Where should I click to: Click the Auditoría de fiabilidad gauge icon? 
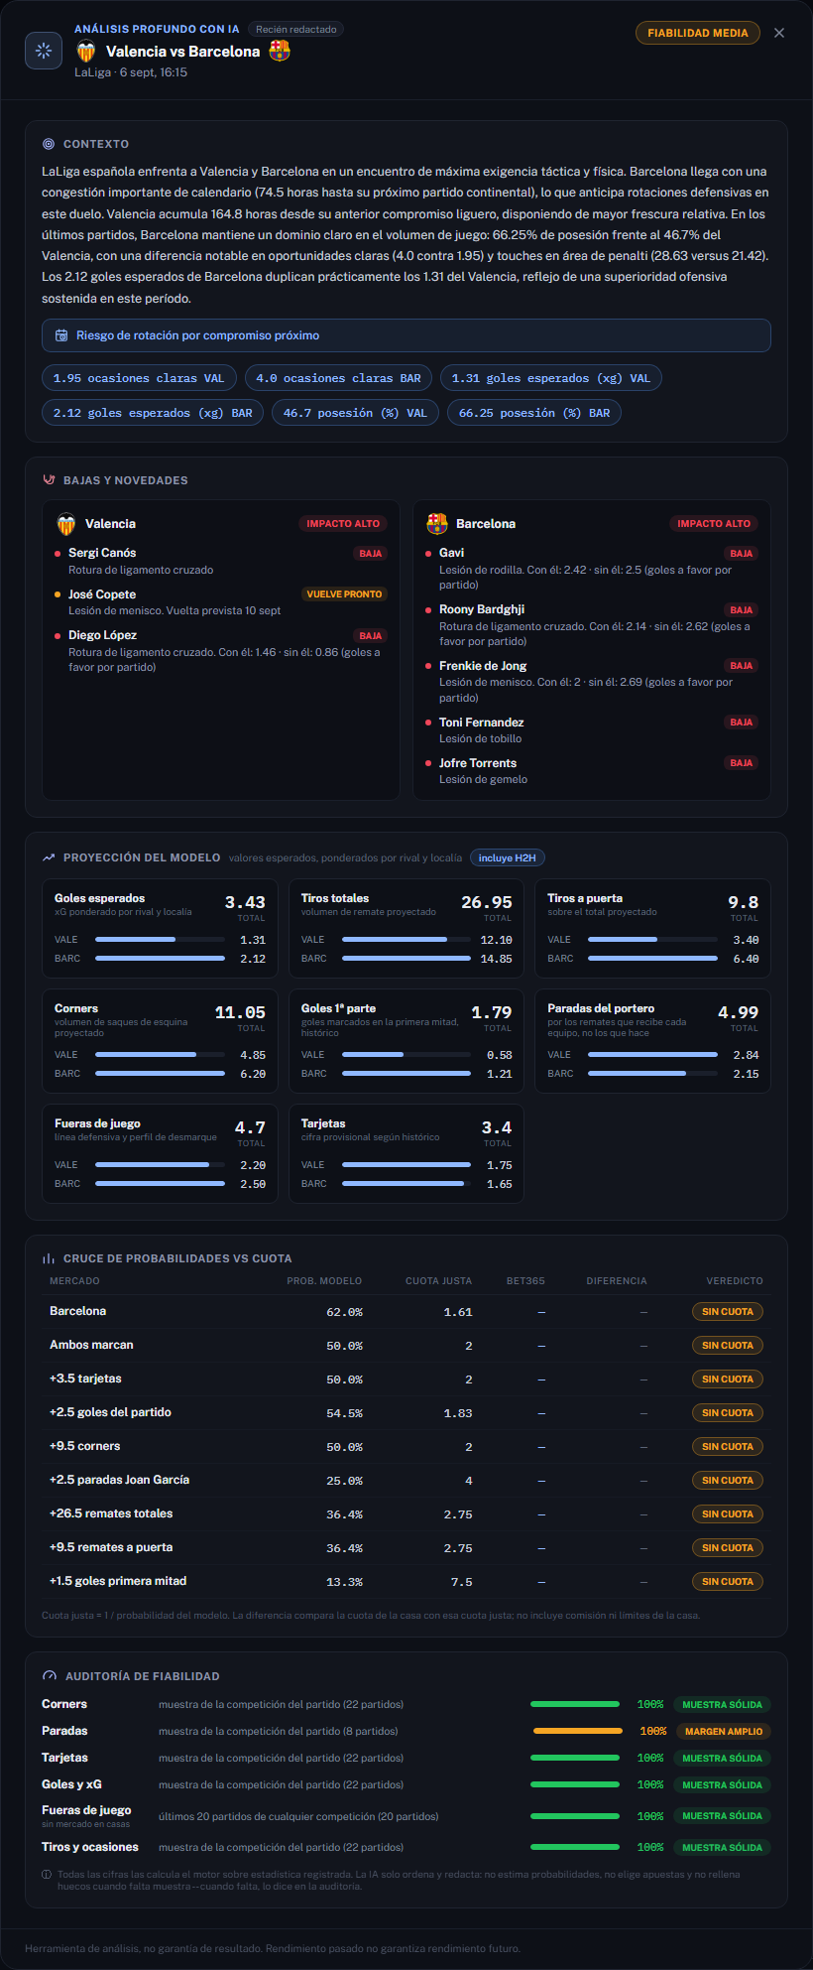[50, 1676]
